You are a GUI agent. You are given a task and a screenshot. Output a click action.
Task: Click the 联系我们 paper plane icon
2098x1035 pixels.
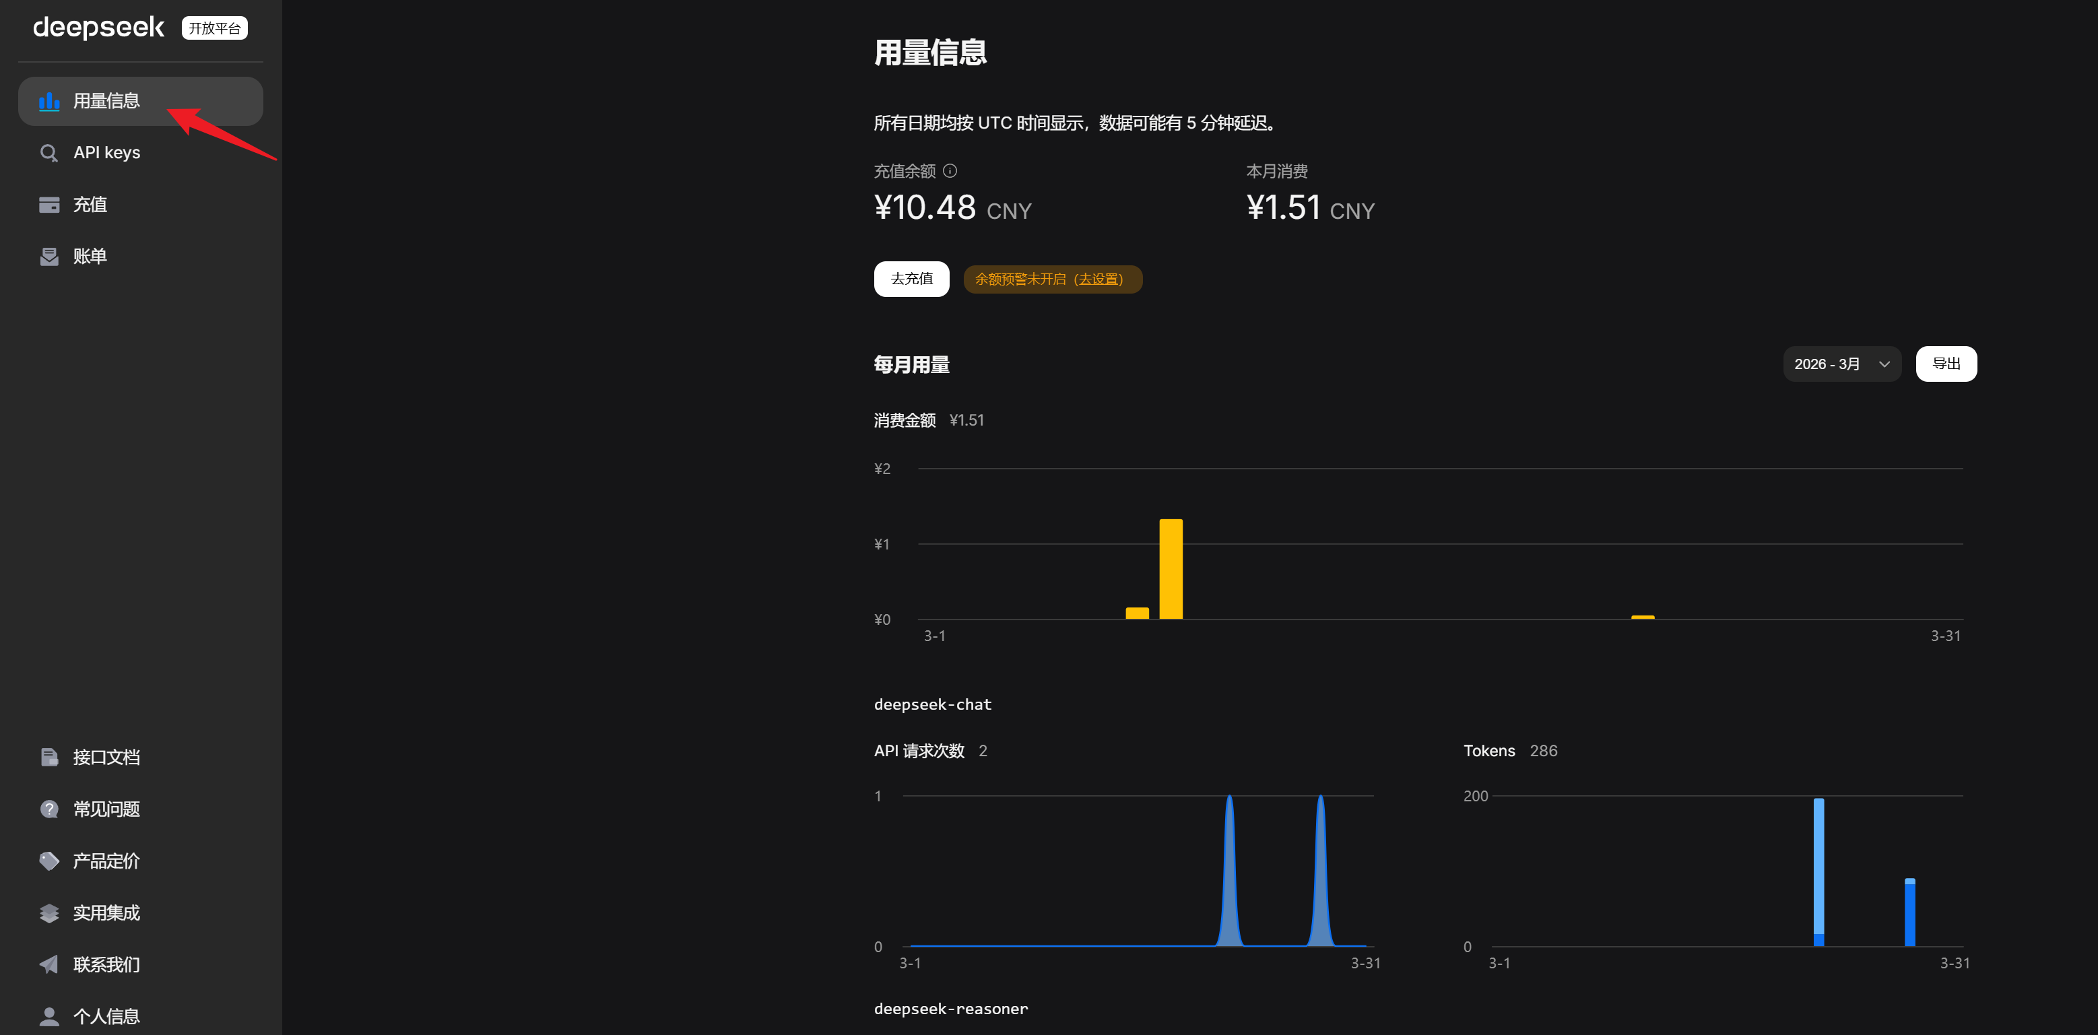point(49,964)
